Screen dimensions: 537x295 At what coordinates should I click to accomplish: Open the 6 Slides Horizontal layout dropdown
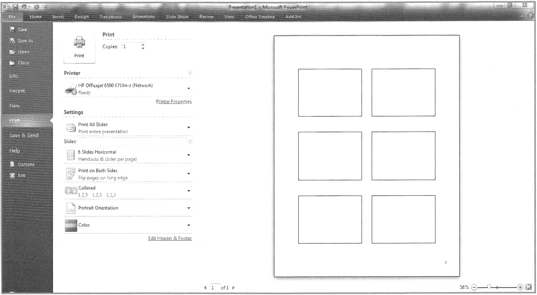(128, 155)
